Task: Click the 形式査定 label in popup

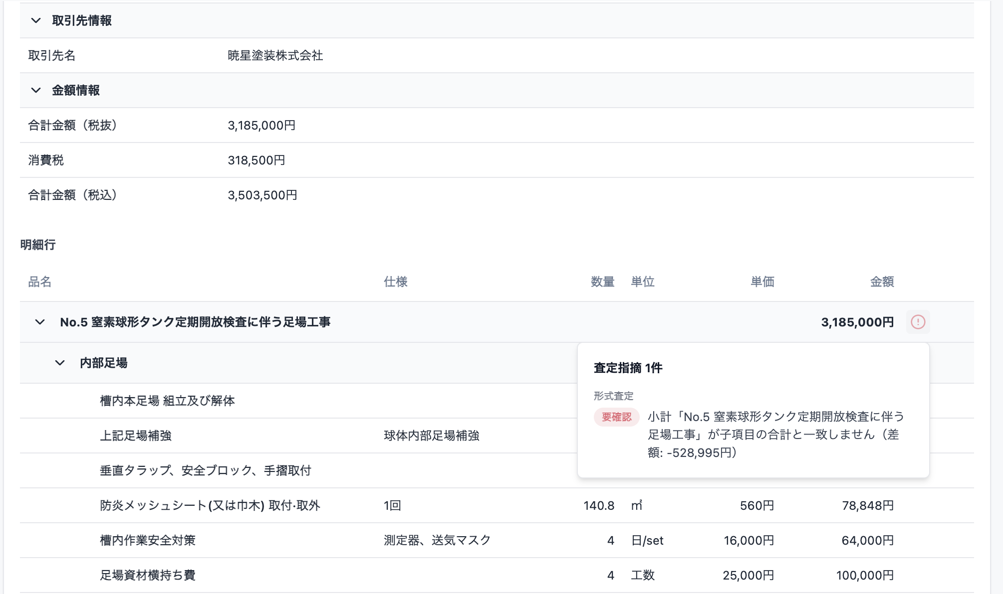Action: point(612,396)
